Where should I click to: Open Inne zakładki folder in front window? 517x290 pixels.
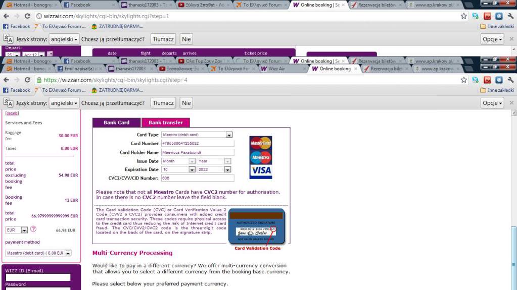[497, 90]
